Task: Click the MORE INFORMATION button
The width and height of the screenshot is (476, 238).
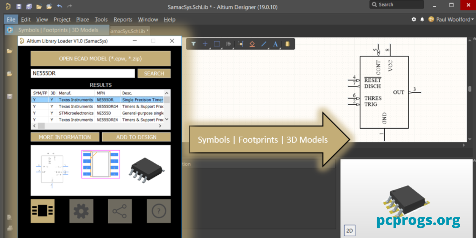Action: (x=65, y=137)
